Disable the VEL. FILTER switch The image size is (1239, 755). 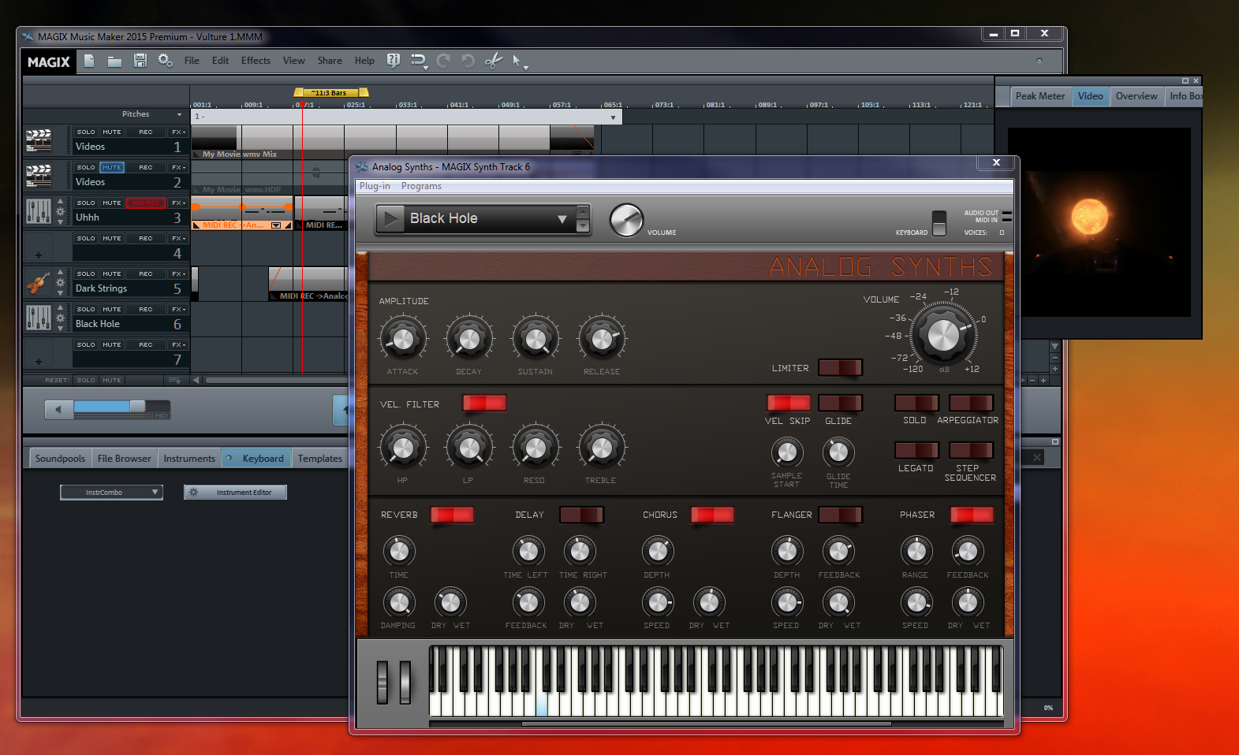[x=484, y=403]
